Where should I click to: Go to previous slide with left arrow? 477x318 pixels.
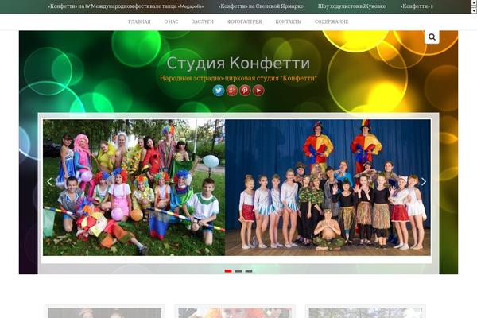49,182
